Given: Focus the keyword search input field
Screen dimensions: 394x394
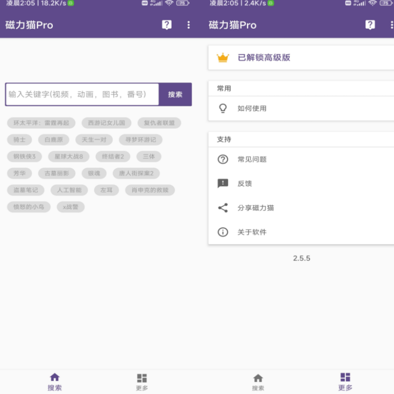Looking at the screenshot, I should tap(82, 94).
